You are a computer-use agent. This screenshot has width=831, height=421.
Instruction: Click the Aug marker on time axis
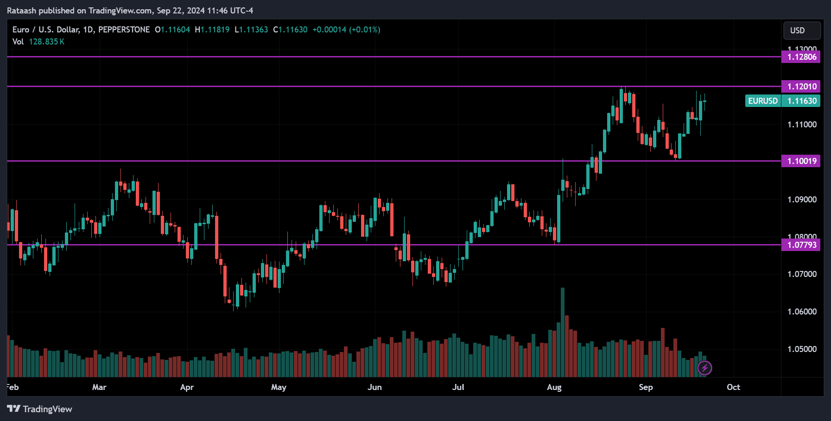554,387
